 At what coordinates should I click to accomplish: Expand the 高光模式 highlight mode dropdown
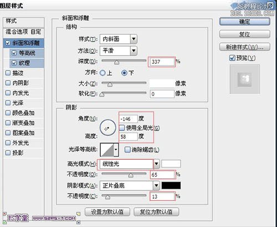click(x=156, y=164)
